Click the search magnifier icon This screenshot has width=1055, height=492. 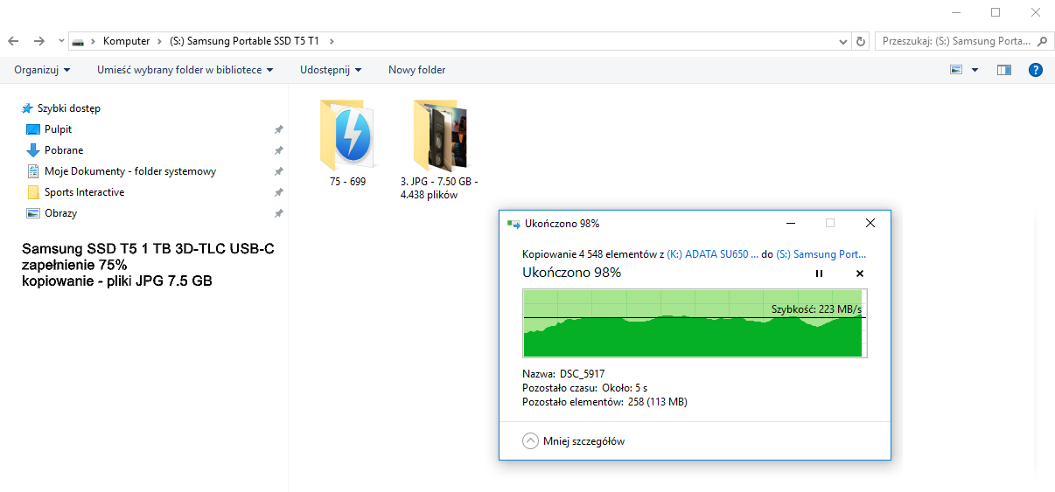coord(1041,41)
